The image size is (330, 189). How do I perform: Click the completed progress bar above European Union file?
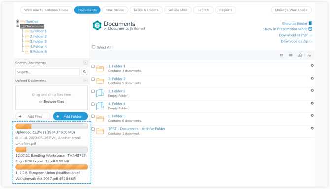tap(52, 167)
